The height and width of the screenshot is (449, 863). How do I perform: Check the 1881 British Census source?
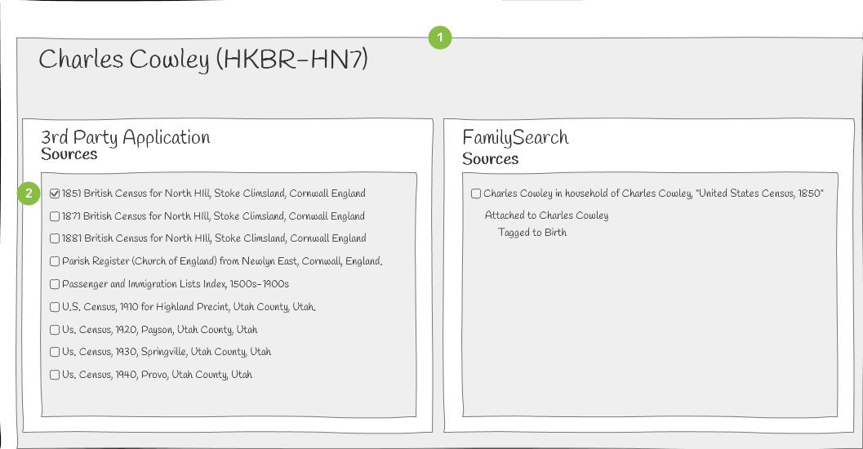pyautogui.click(x=55, y=238)
